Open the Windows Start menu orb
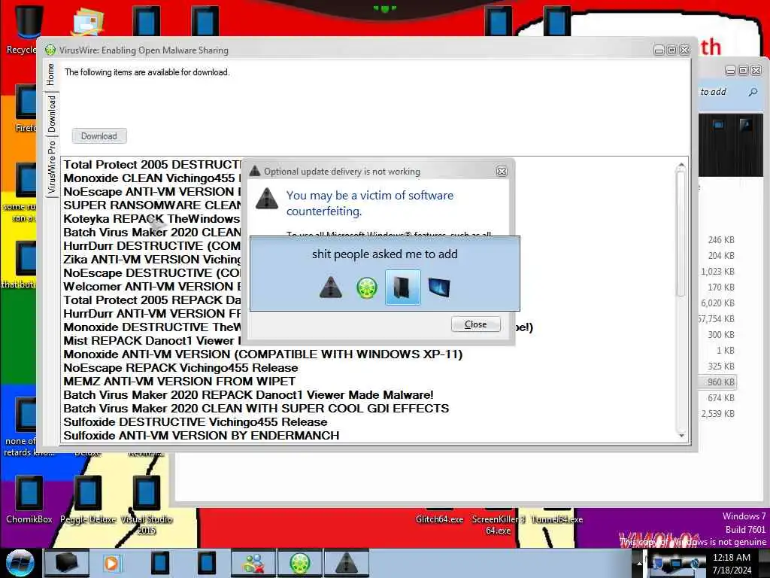This screenshot has width=770, height=578. pyautogui.click(x=20, y=563)
